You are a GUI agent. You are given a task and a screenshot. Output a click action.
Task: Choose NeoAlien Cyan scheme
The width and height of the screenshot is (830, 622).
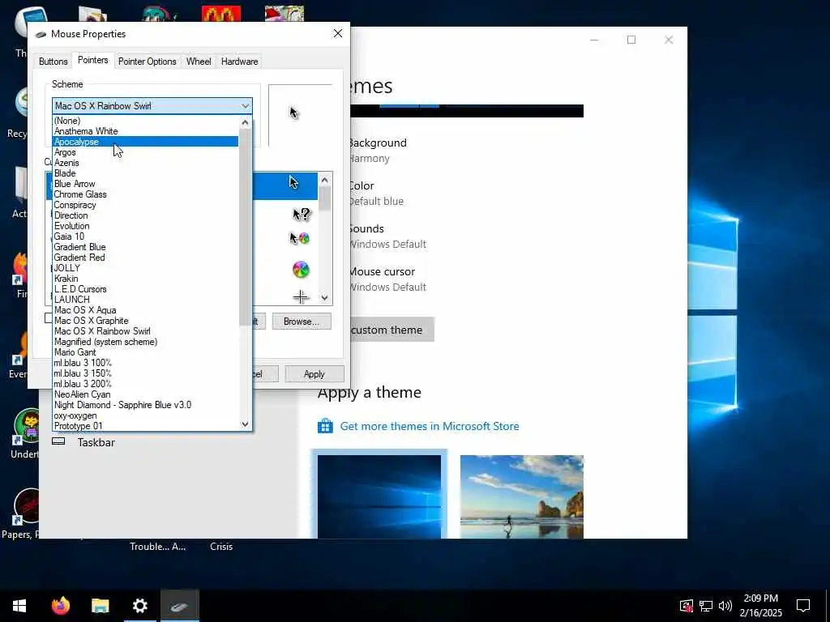click(146, 394)
